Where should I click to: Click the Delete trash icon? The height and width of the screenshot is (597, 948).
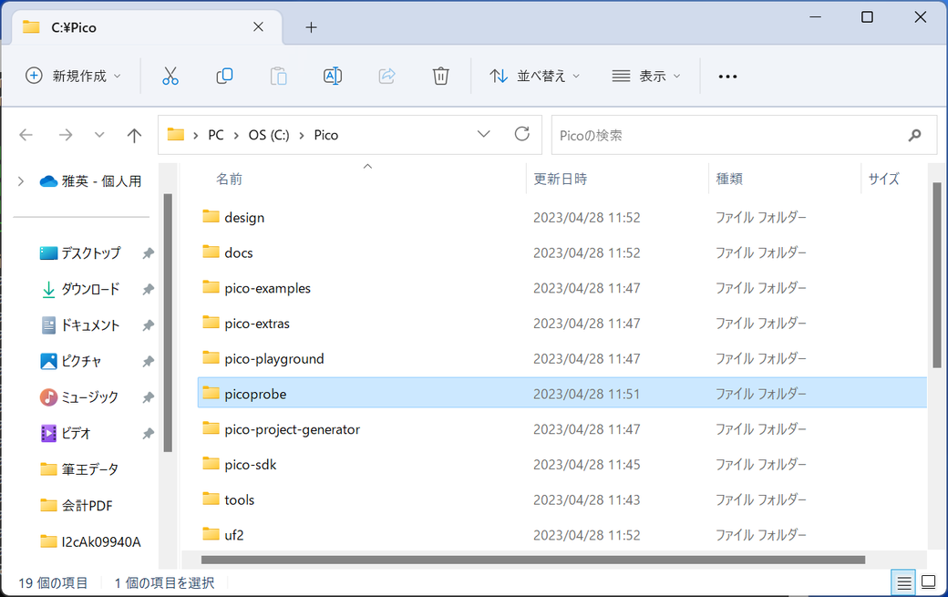[441, 77]
